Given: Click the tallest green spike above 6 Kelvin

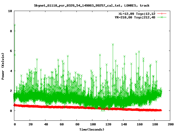Looking at the screenshot, I should (x=113, y=44).
